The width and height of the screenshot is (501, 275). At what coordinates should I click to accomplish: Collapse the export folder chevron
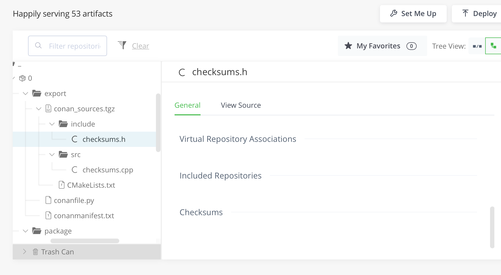(x=25, y=93)
